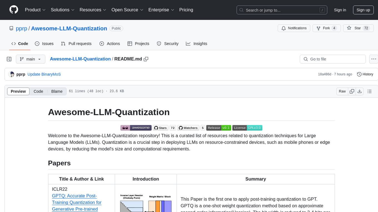Click the License GPLv3.0 badge
This screenshot has width=378, height=212.
pyautogui.click(x=247, y=128)
